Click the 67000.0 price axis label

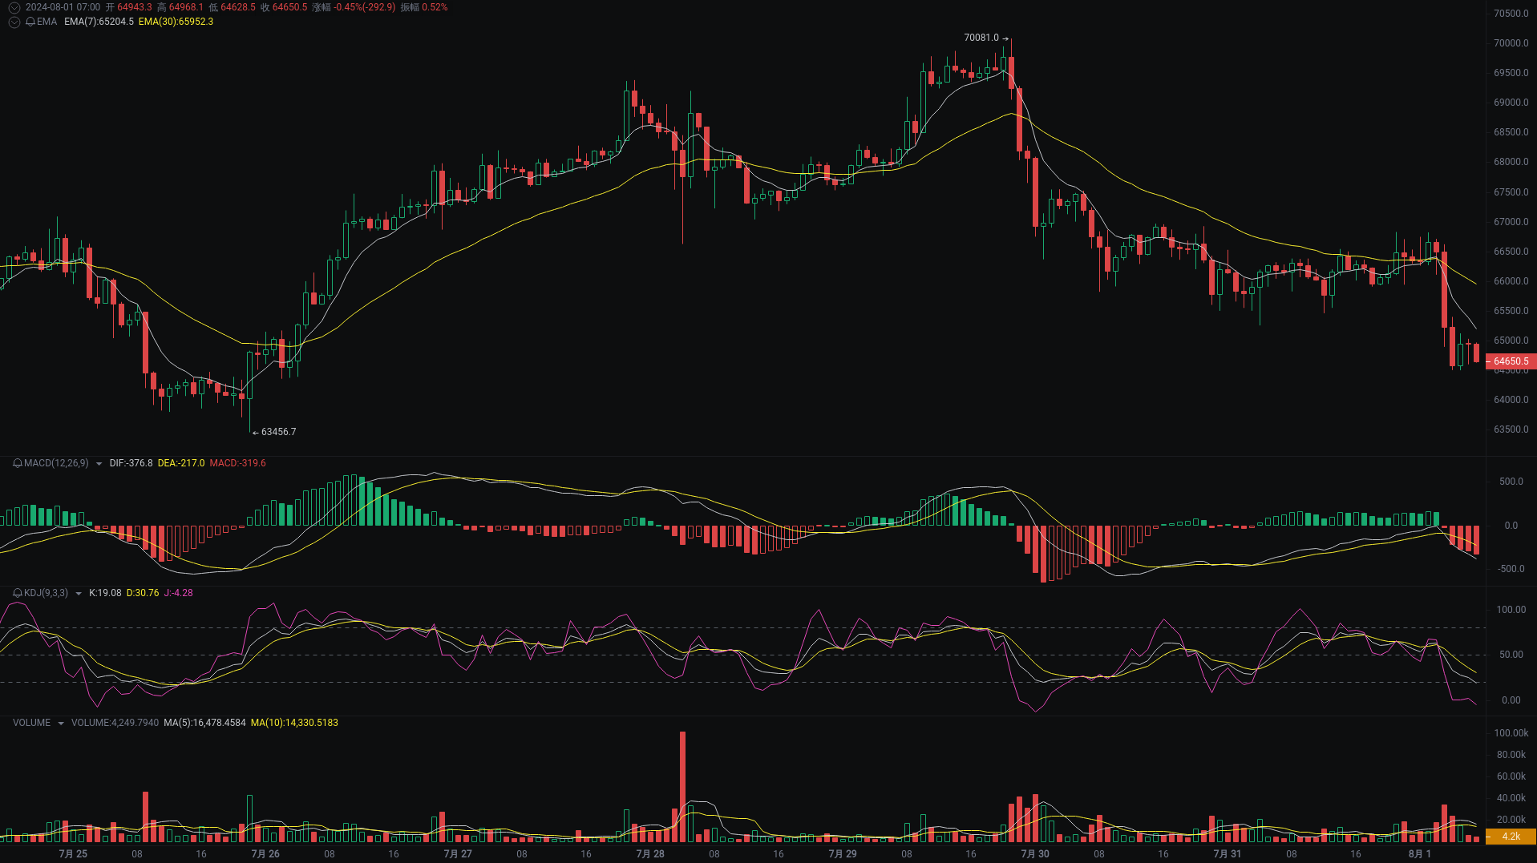[x=1511, y=222]
